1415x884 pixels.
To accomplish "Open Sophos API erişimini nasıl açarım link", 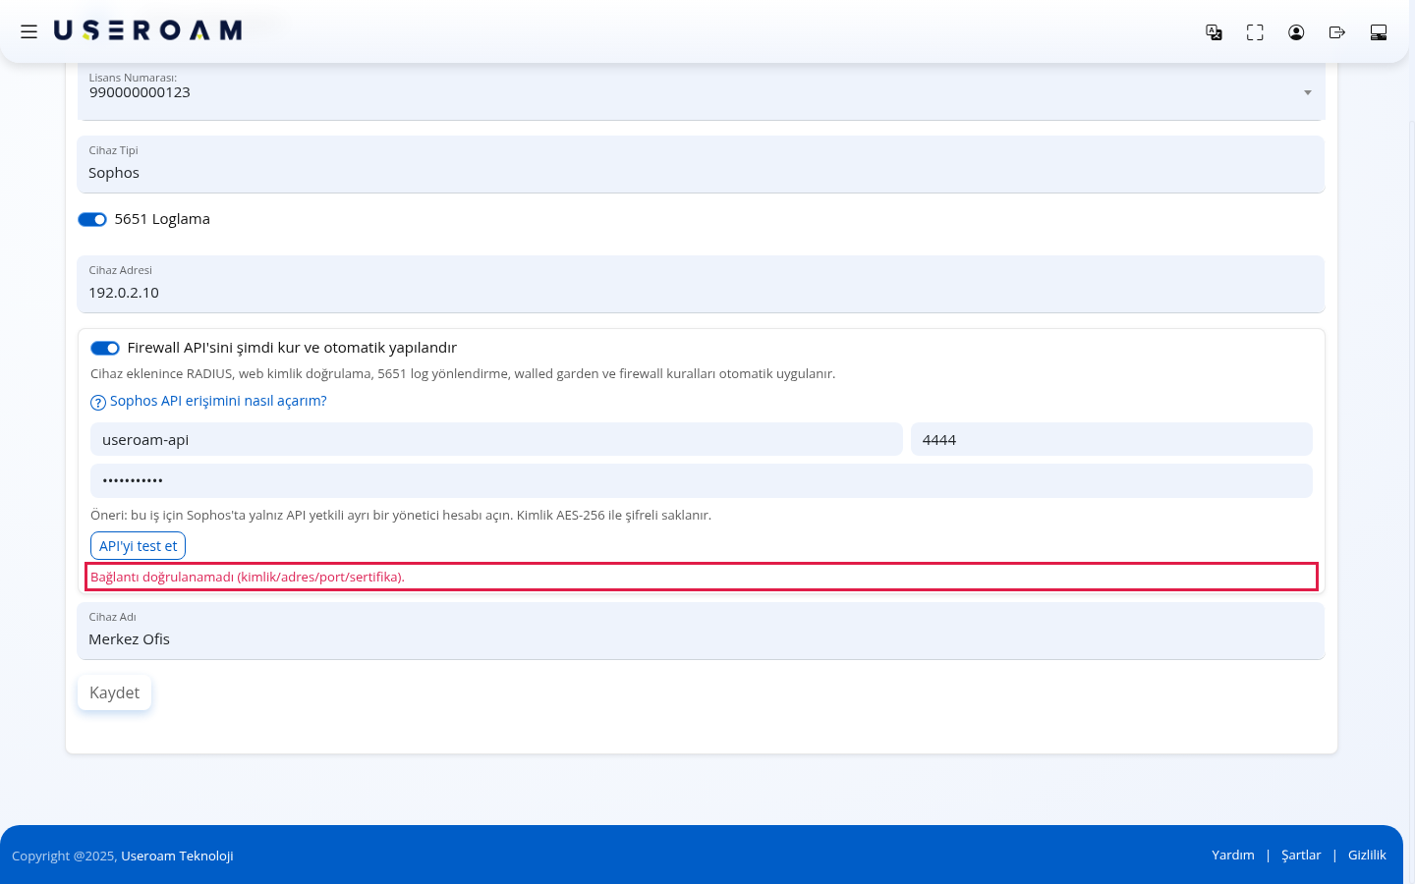I will click(x=218, y=401).
